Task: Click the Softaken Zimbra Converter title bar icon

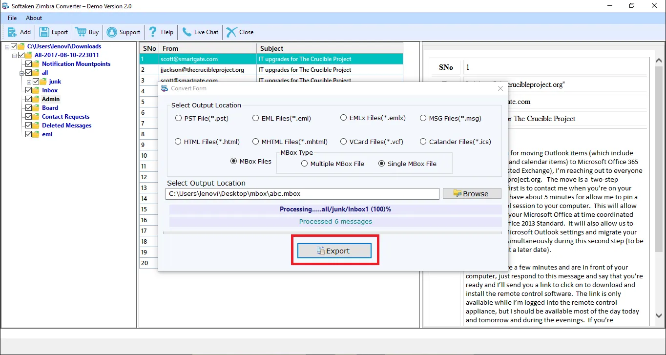Action: tap(5, 6)
